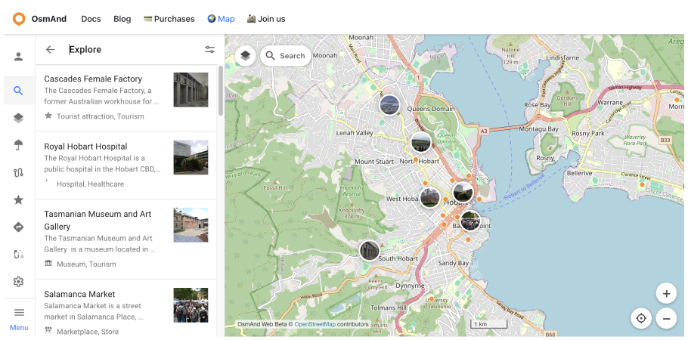Screen dimensions: 688x340
Task: Zoom in the map with plus button
Action: pos(666,294)
